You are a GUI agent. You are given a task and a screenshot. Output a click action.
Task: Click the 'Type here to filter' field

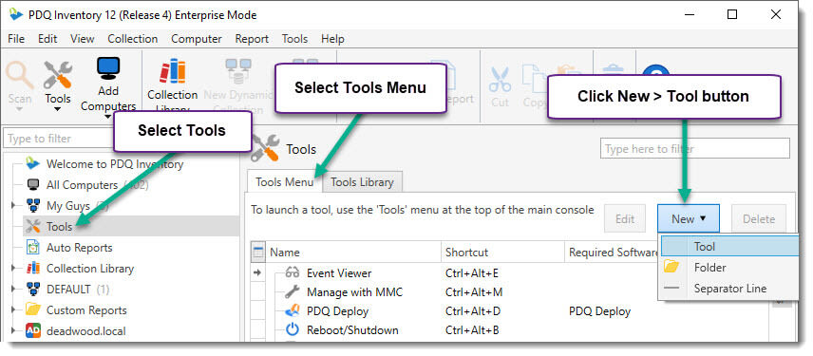click(x=695, y=149)
